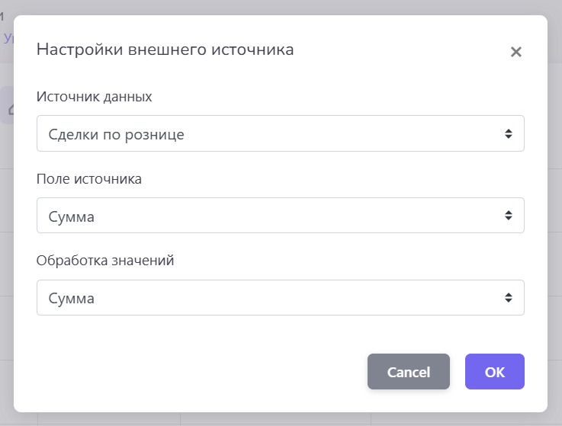The width and height of the screenshot is (562, 426).
Task: Open the Обработка значений dropdown
Action: [280, 298]
